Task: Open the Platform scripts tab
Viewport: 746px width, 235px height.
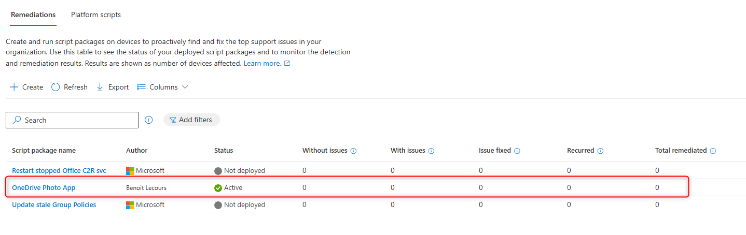Action: [96, 14]
